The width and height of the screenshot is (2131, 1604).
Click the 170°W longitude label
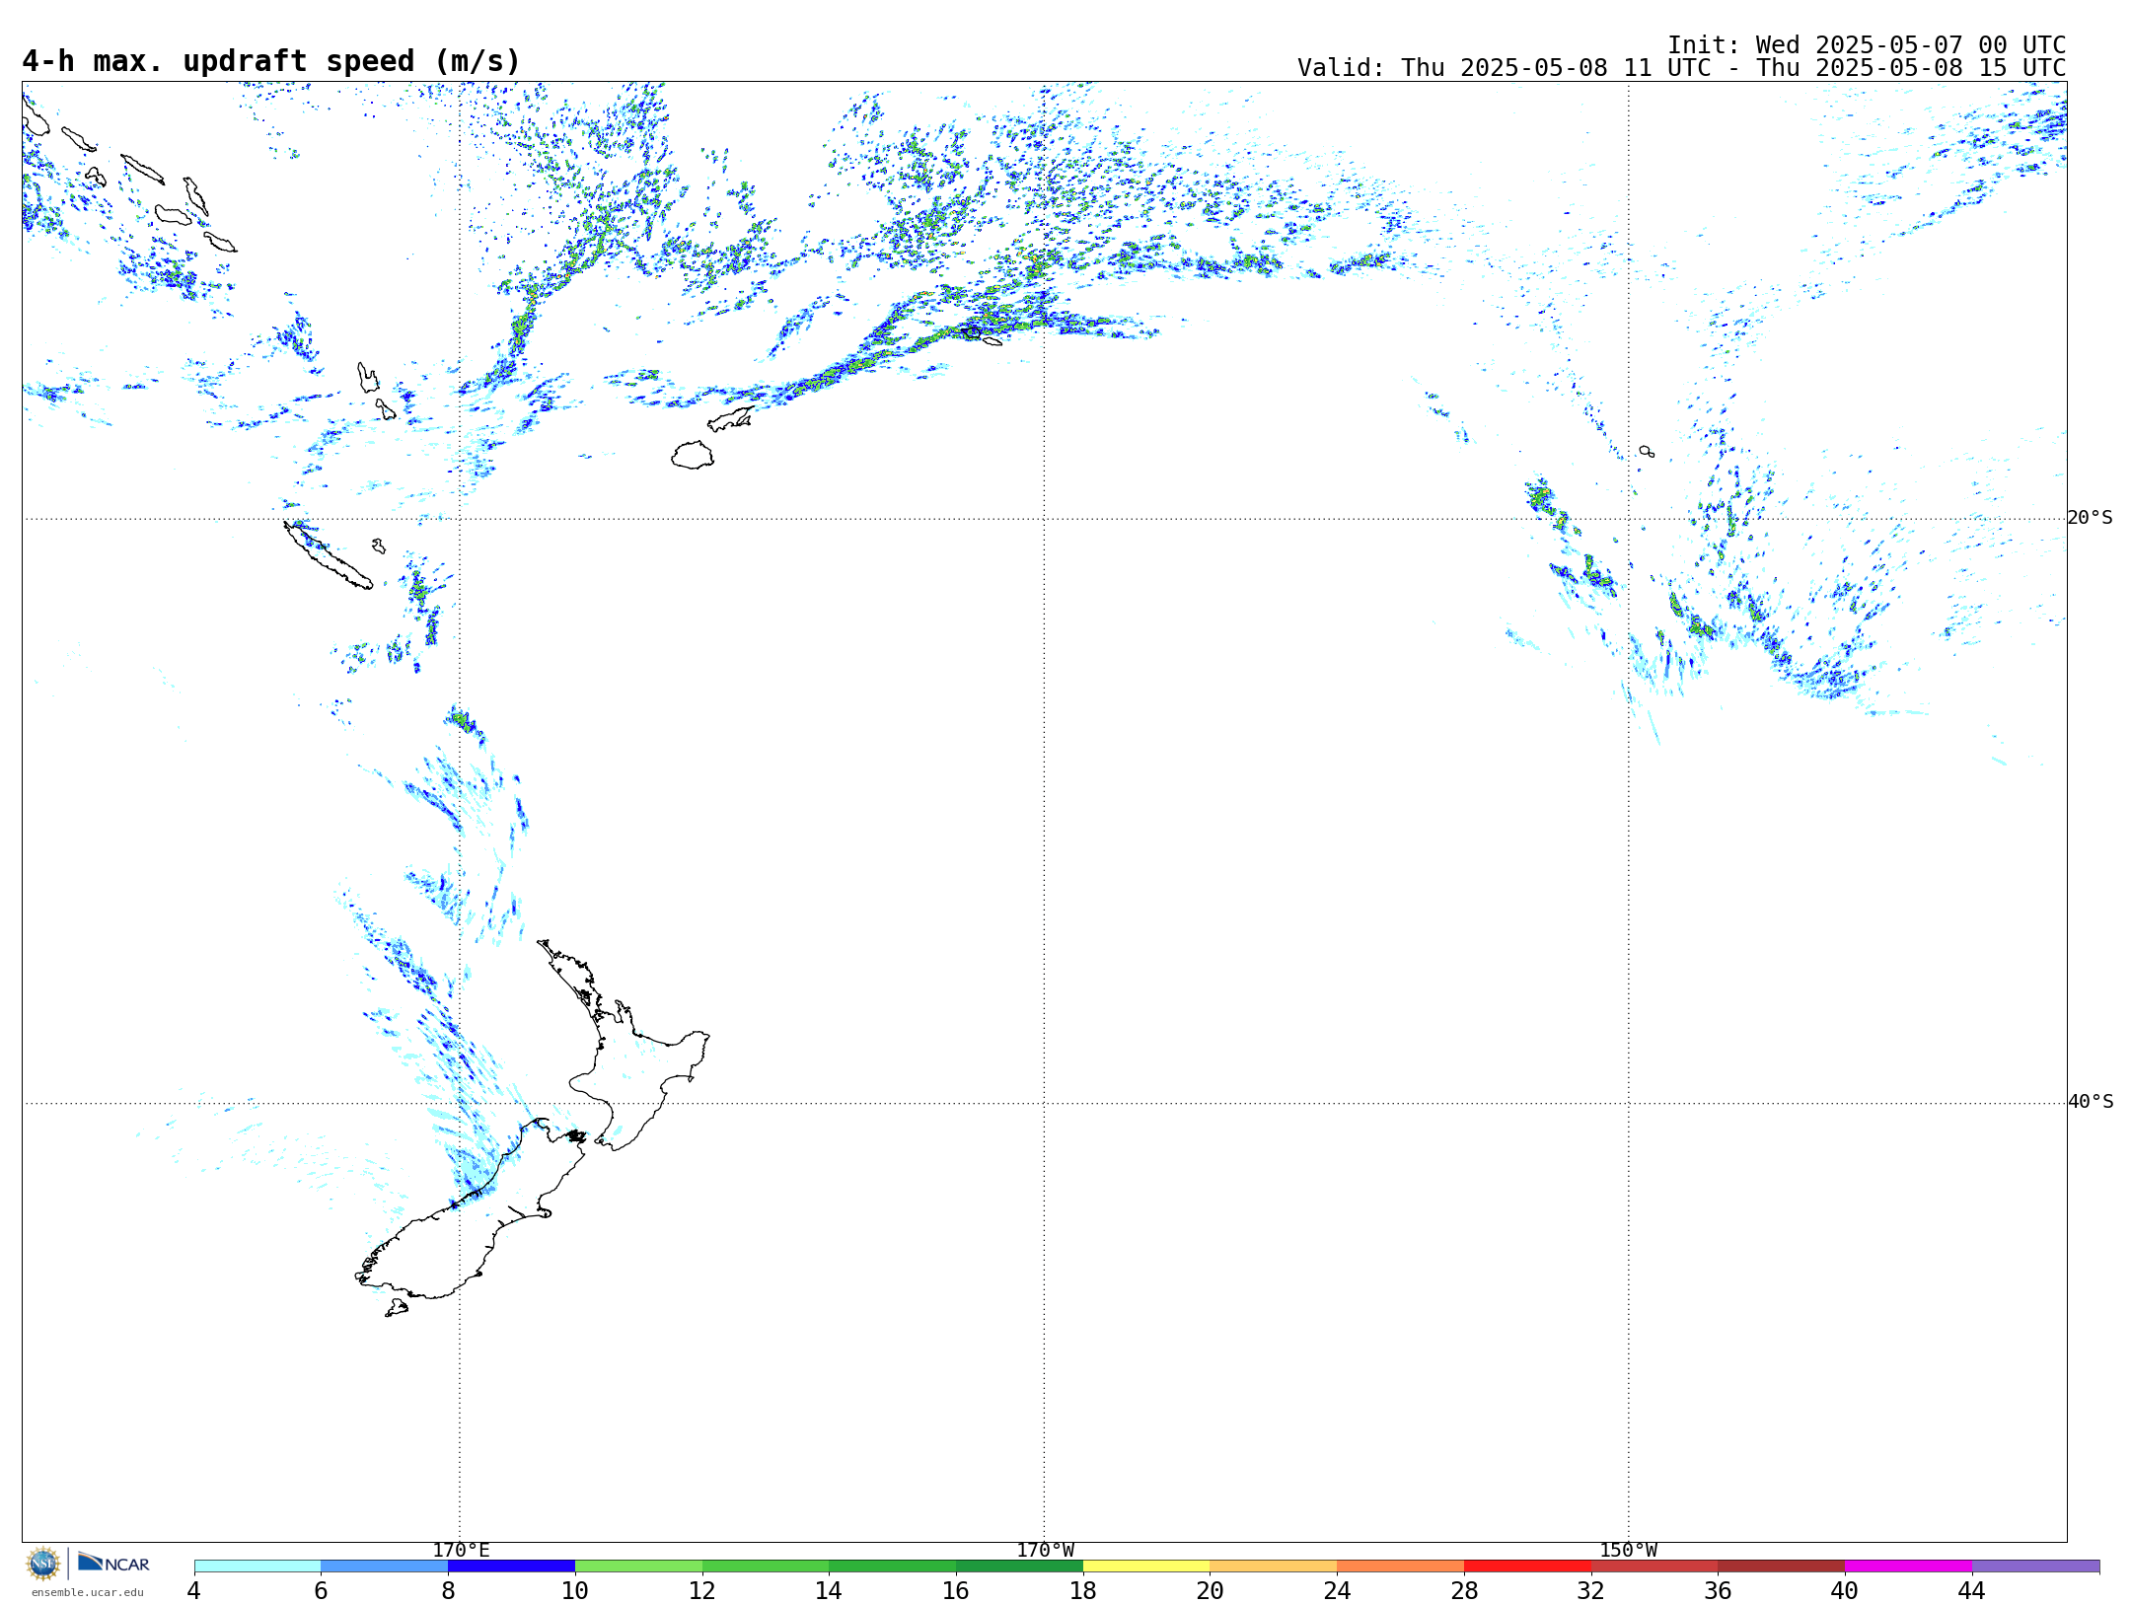pyautogui.click(x=1045, y=1550)
